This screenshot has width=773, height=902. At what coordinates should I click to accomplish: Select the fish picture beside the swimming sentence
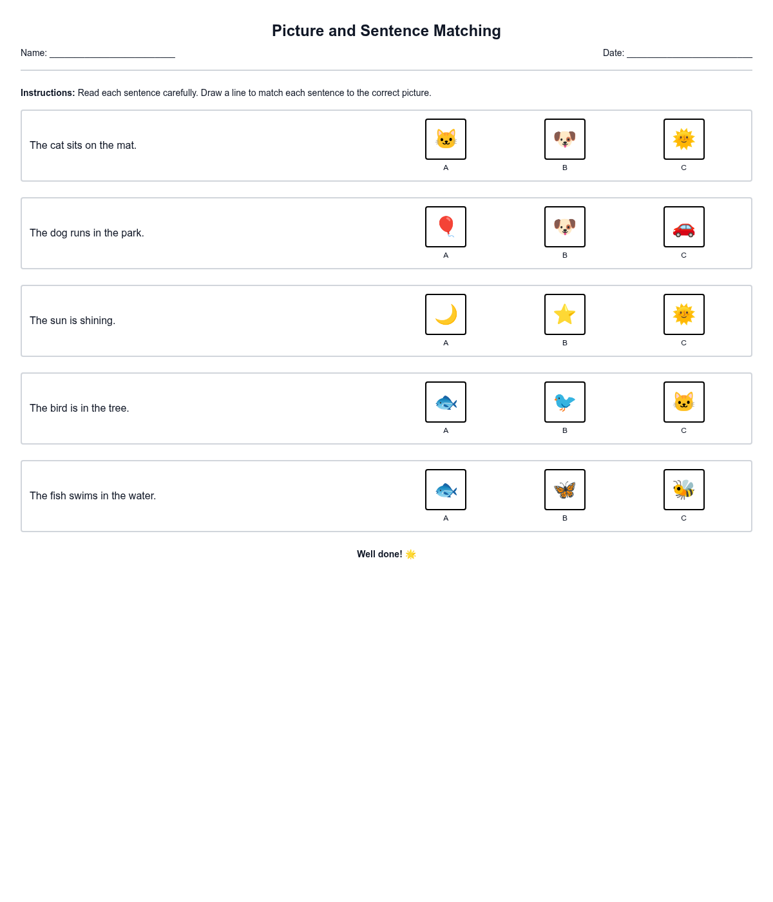pos(446,490)
